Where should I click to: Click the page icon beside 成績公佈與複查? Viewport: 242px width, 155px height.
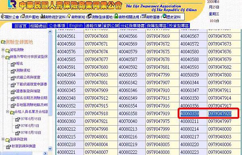(13, 78)
